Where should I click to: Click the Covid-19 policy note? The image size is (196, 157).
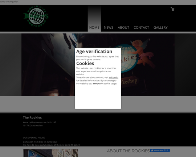coord(52,145)
